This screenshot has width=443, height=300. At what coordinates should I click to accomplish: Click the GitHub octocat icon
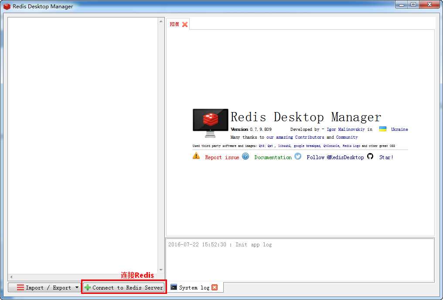[x=370, y=156]
